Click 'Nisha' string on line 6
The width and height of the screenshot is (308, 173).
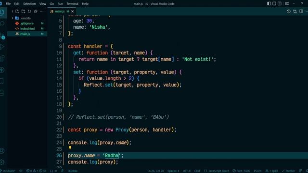tap(98, 27)
